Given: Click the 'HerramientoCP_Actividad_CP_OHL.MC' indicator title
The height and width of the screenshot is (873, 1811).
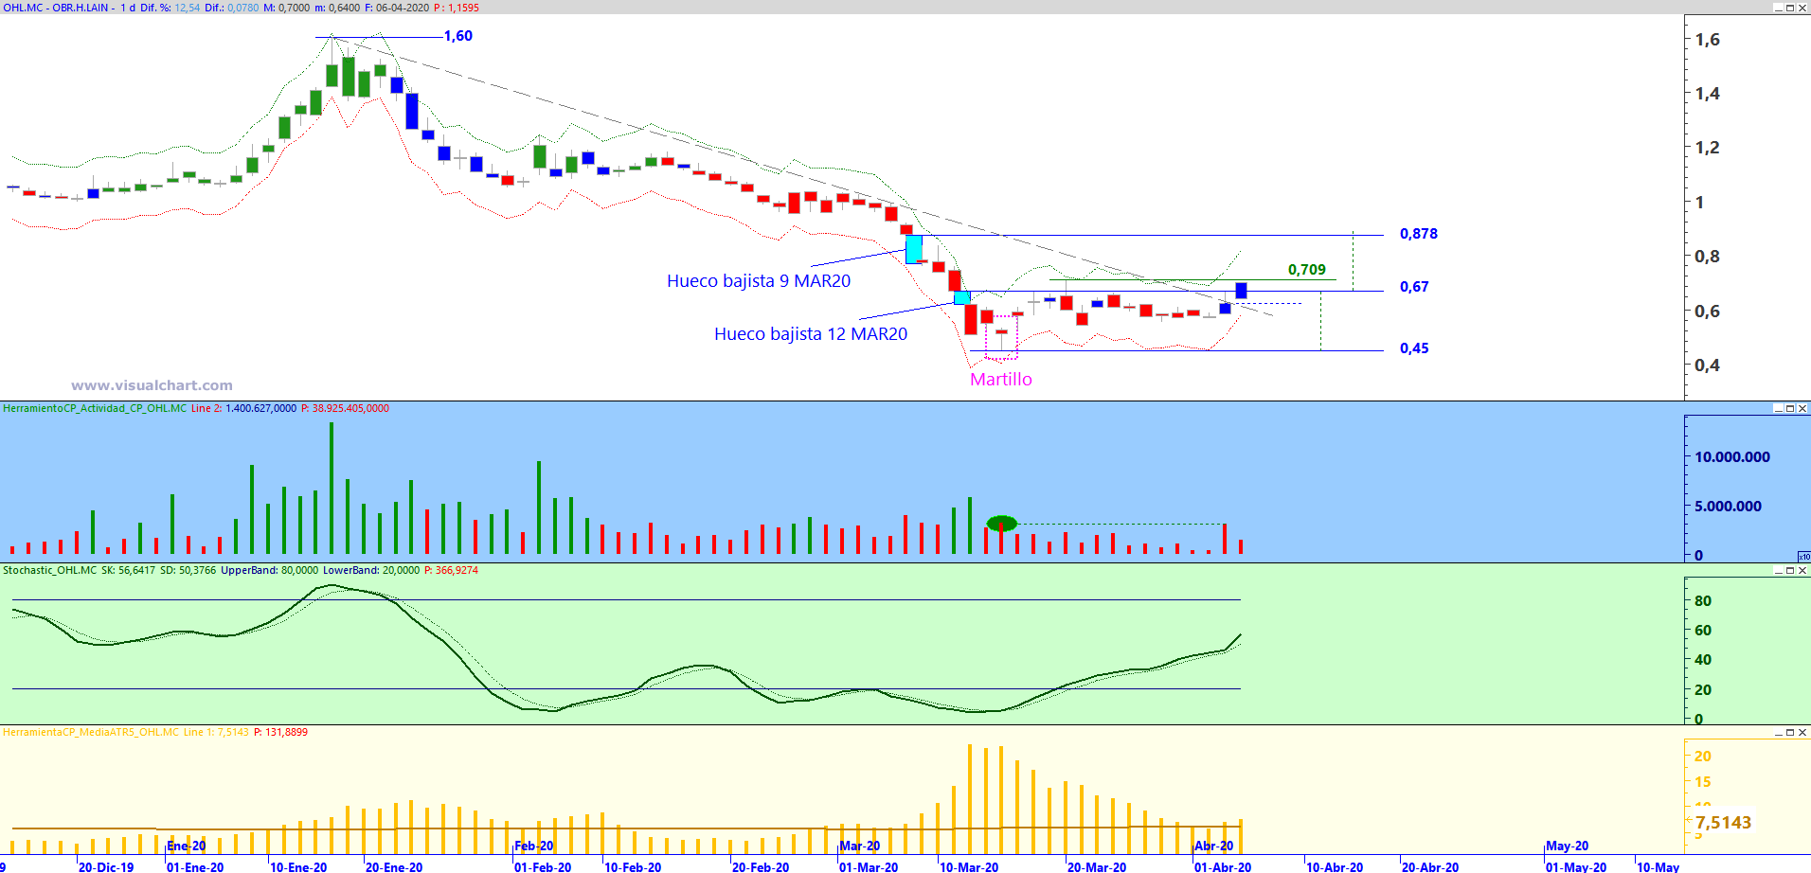Looking at the screenshot, I should pos(95,408).
